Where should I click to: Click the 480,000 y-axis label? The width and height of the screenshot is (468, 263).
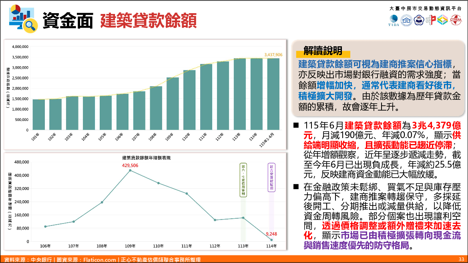[x=22, y=162]
